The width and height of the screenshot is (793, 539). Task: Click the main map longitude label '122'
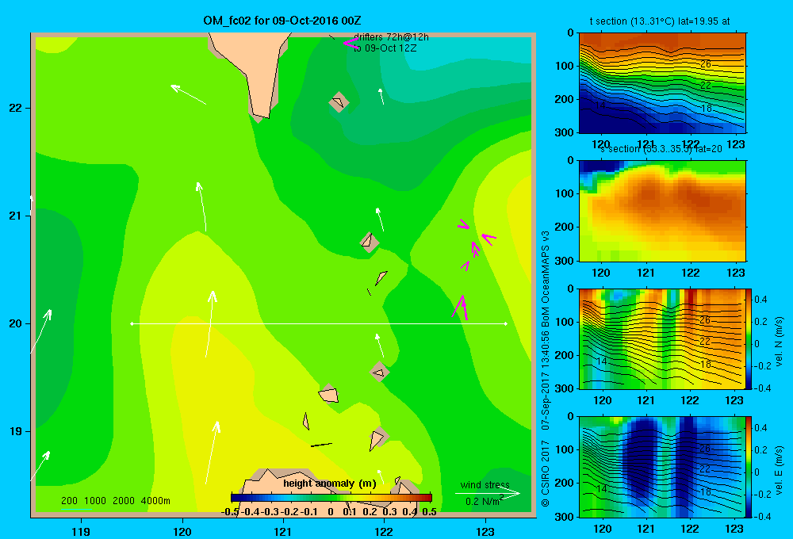click(x=384, y=531)
